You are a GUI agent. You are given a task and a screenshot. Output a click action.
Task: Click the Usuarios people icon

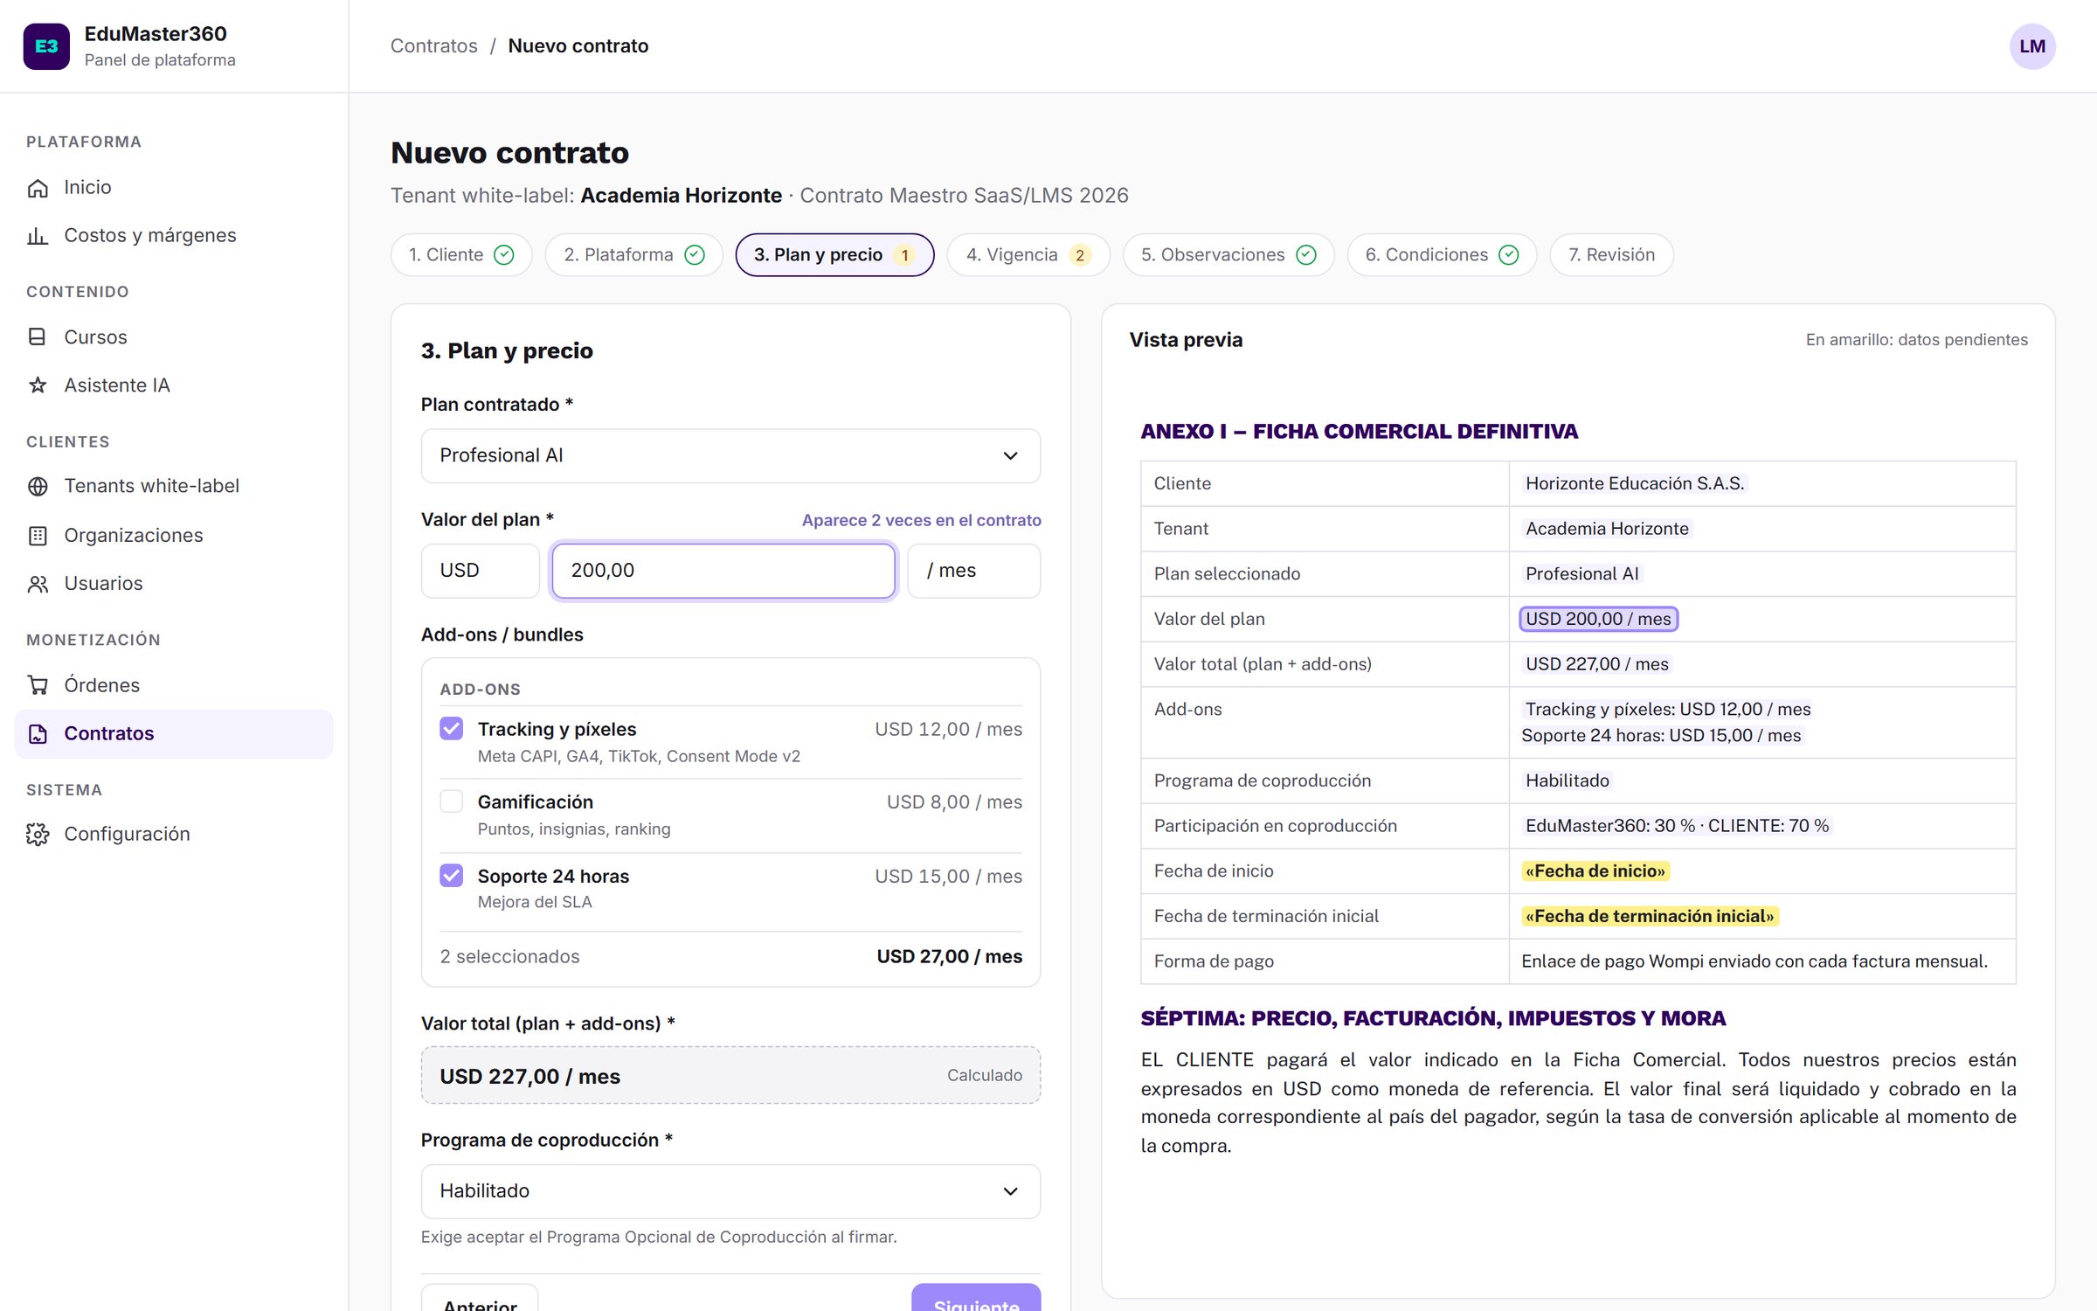click(x=38, y=584)
